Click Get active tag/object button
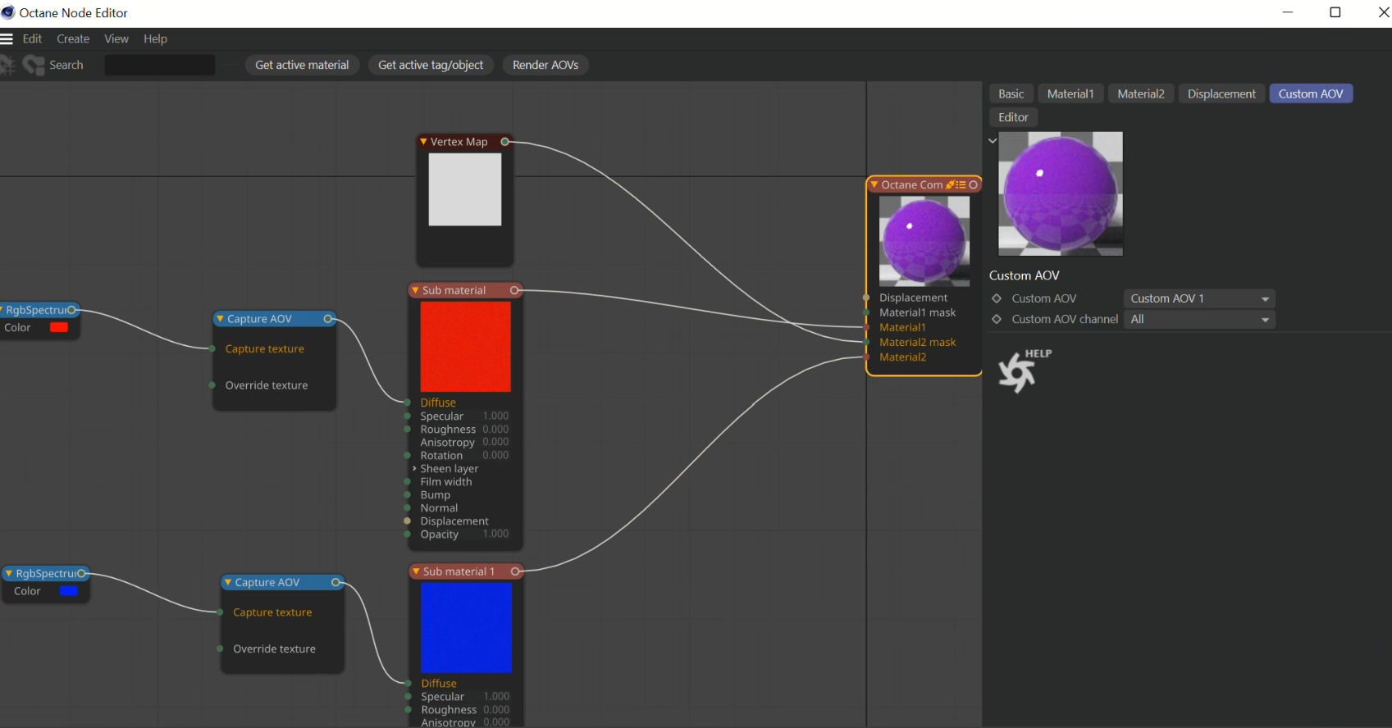Image resolution: width=1392 pixels, height=728 pixels. (431, 65)
